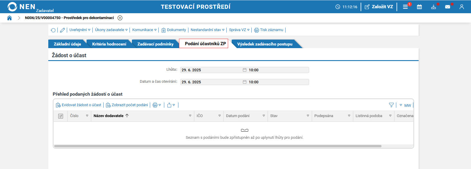Click the table filter funnel icon
471x169 pixels.
tap(391, 105)
